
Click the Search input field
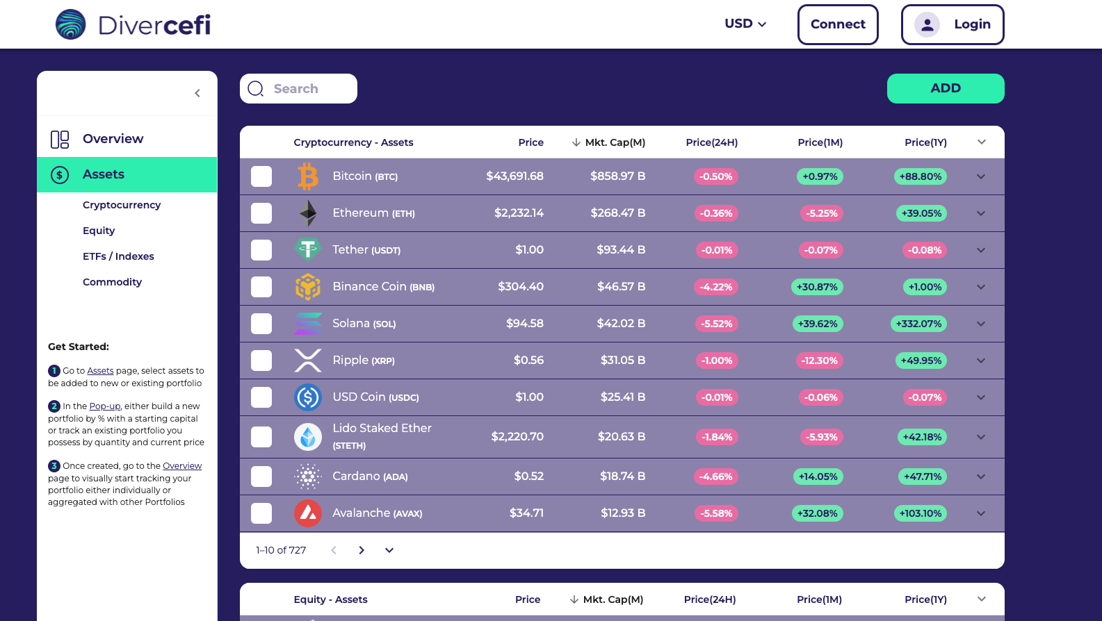click(298, 88)
